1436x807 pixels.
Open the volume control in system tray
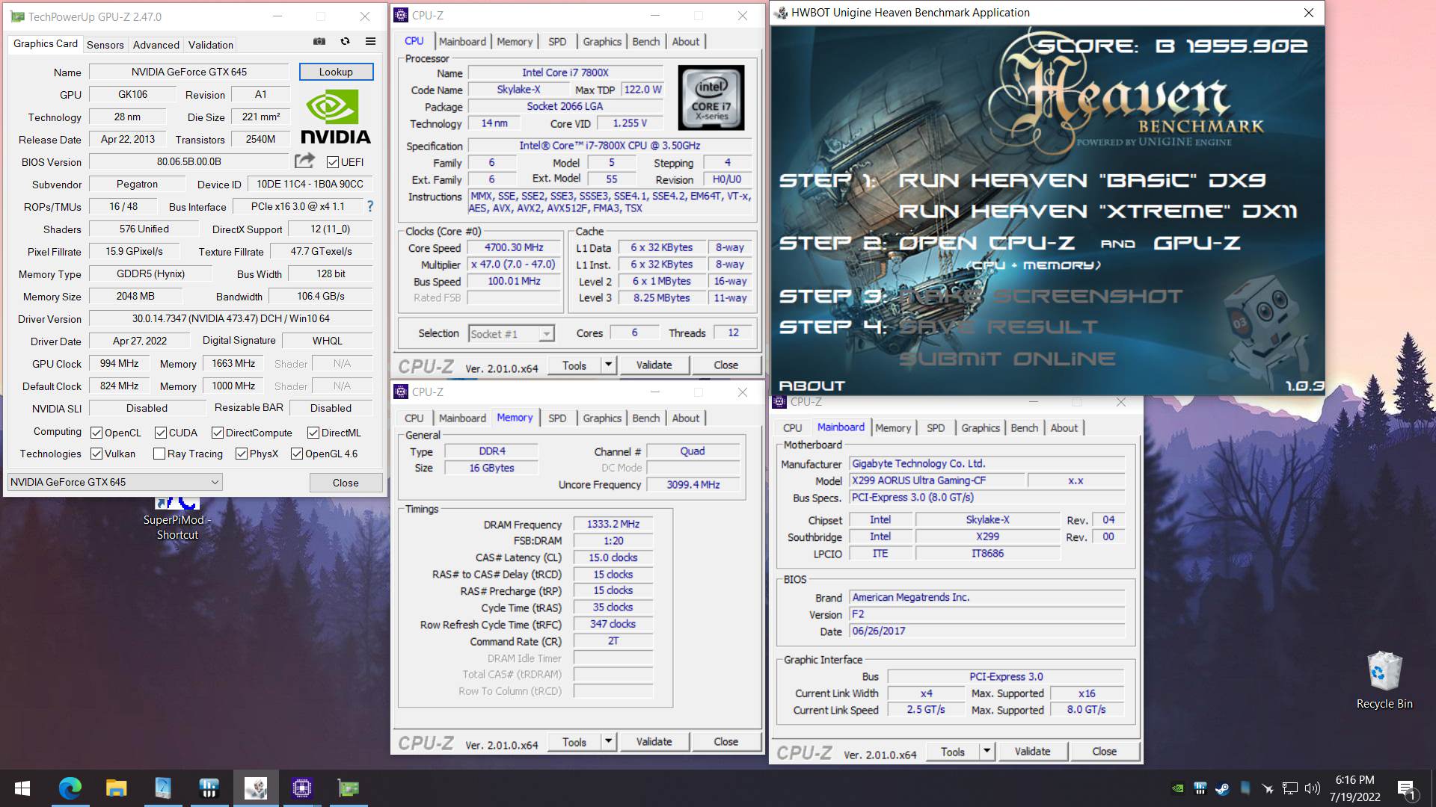click(x=1313, y=788)
